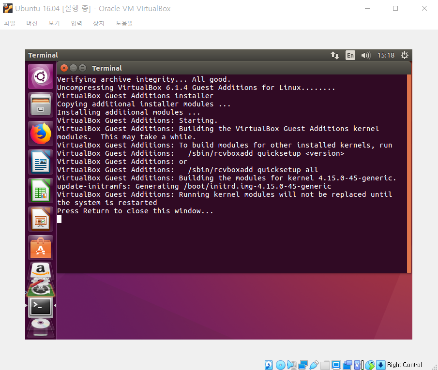This screenshot has width=438, height=370.
Task: Close the Terminal window with red button
Action: tap(64, 68)
